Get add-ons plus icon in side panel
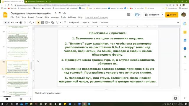Viewport: 189px width, 106px height. pyautogui.click(x=185, y=70)
